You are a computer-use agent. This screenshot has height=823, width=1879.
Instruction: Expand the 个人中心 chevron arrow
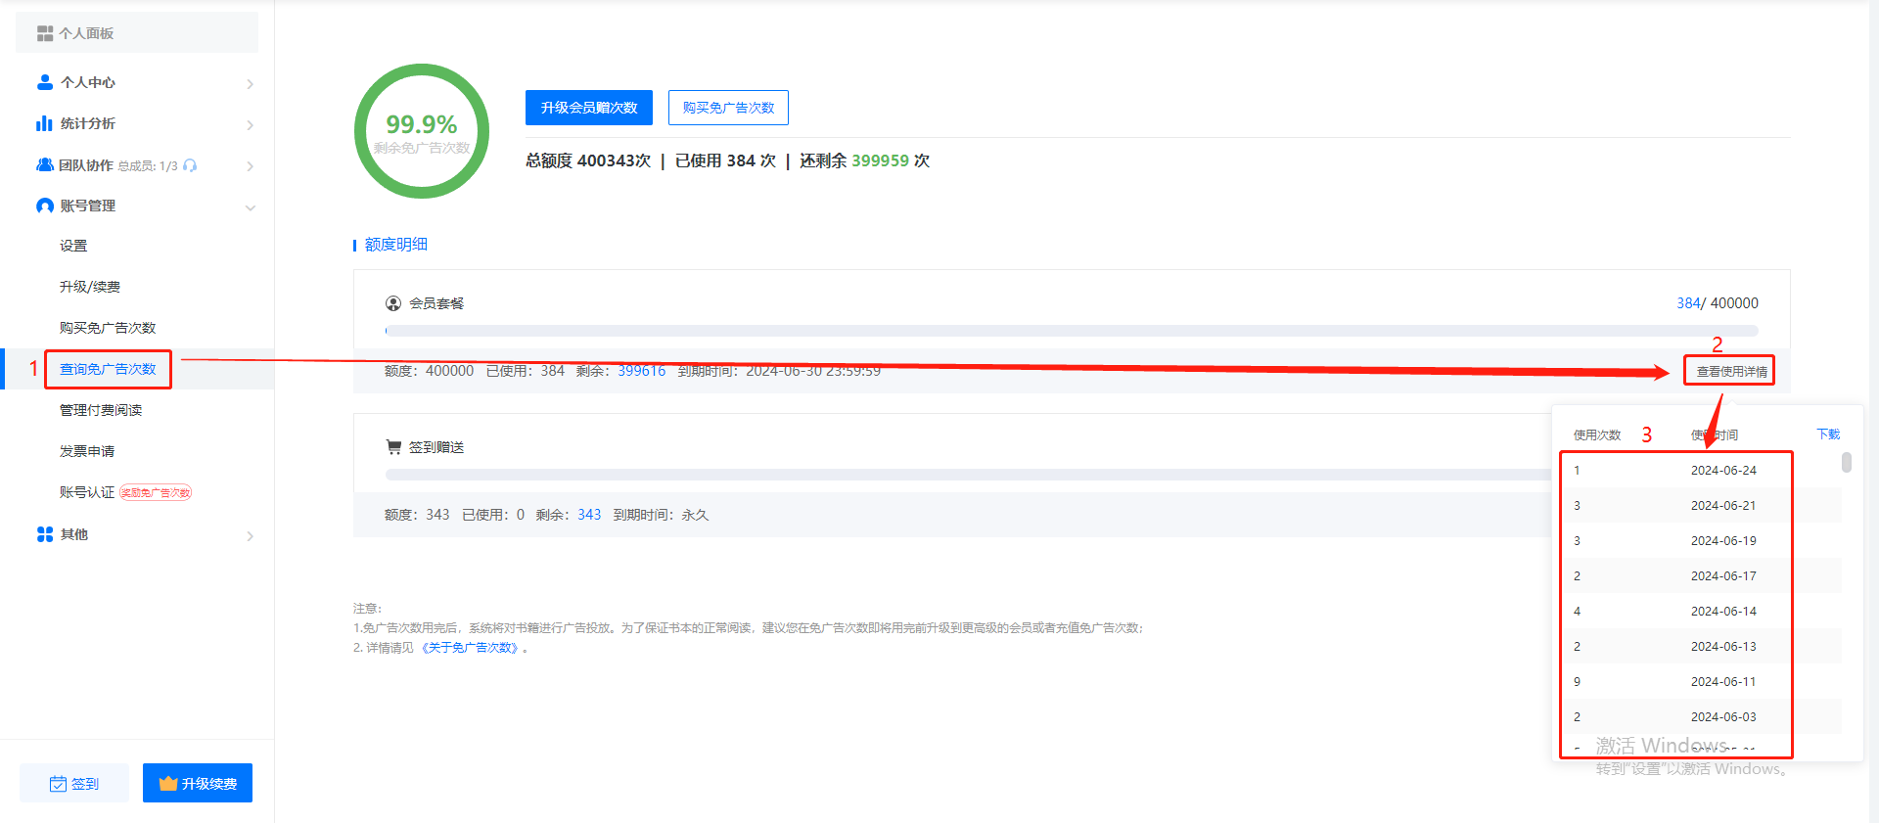coord(250,84)
